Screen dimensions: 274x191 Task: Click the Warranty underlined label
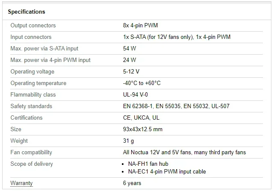[21, 183]
